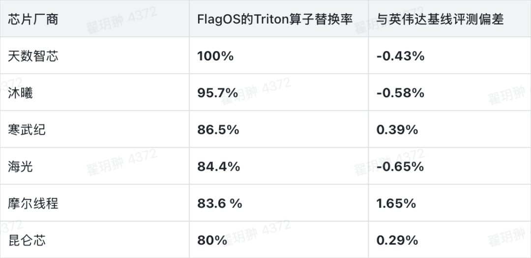
Task: Click the 与英伟达基线评测偏差 column header
Action: tap(440, 19)
